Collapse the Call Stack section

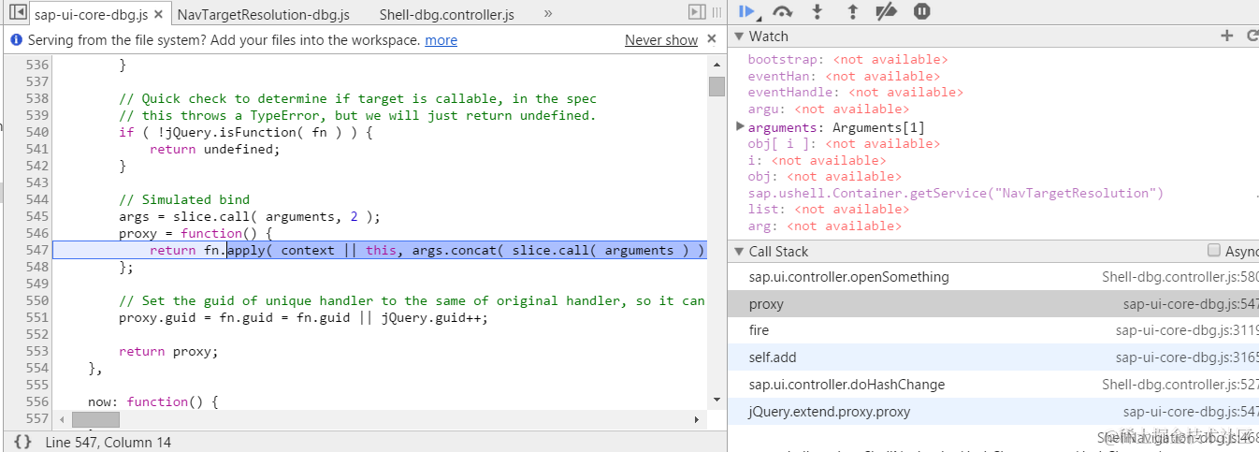click(x=738, y=252)
